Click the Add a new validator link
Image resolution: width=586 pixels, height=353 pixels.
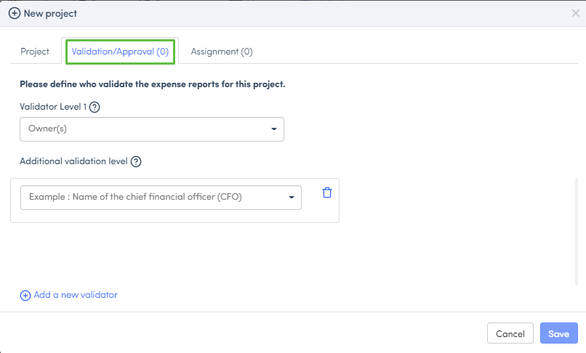[x=76, y=295]
